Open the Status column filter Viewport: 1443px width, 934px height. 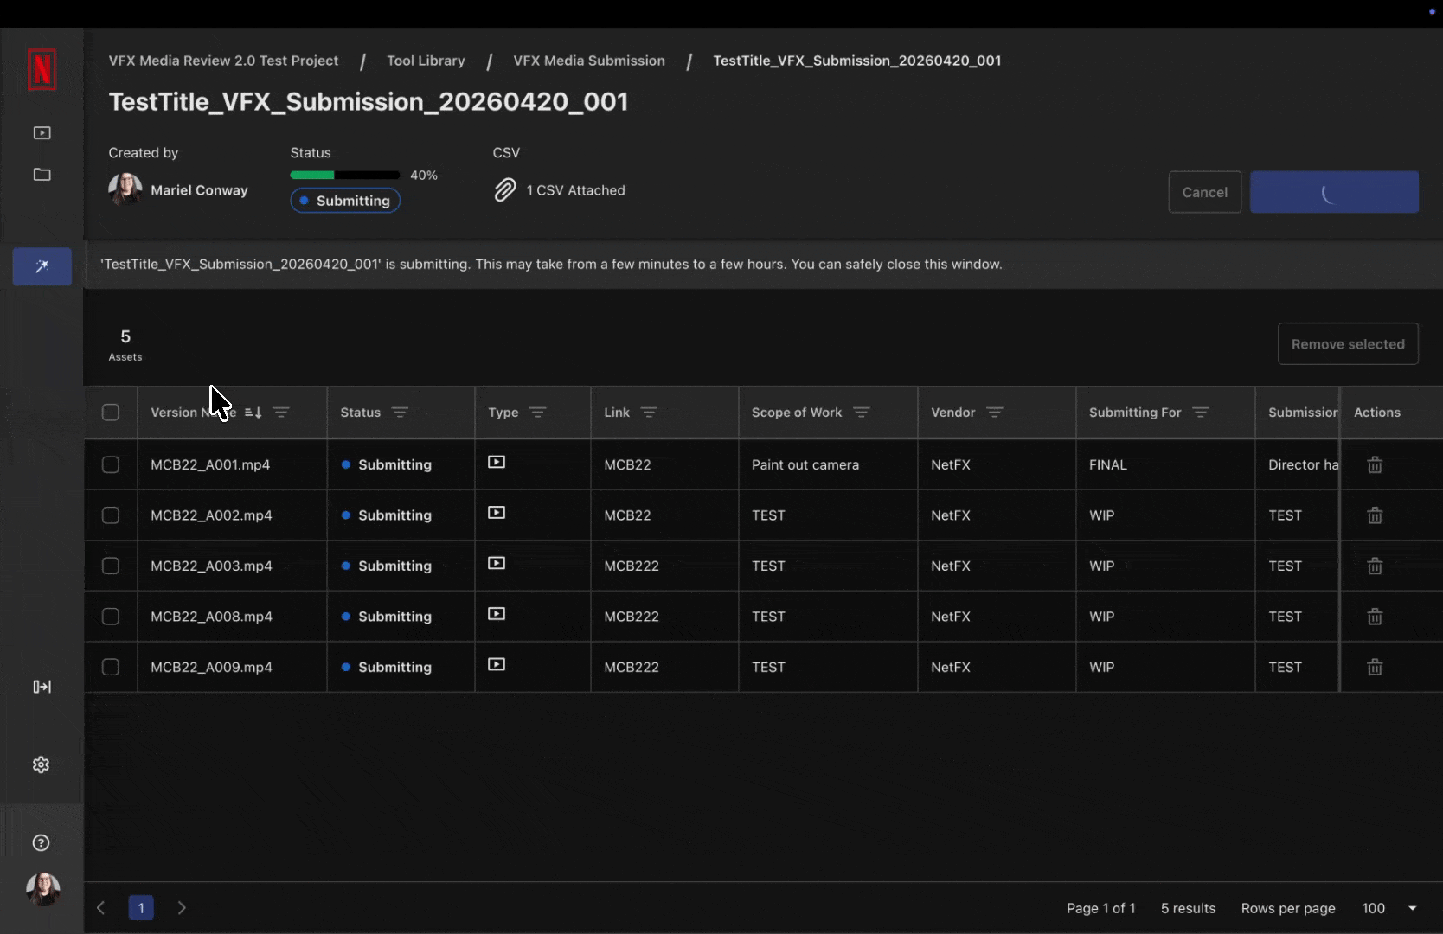400,413
